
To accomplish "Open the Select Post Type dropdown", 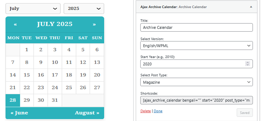I will coord(197,82).
